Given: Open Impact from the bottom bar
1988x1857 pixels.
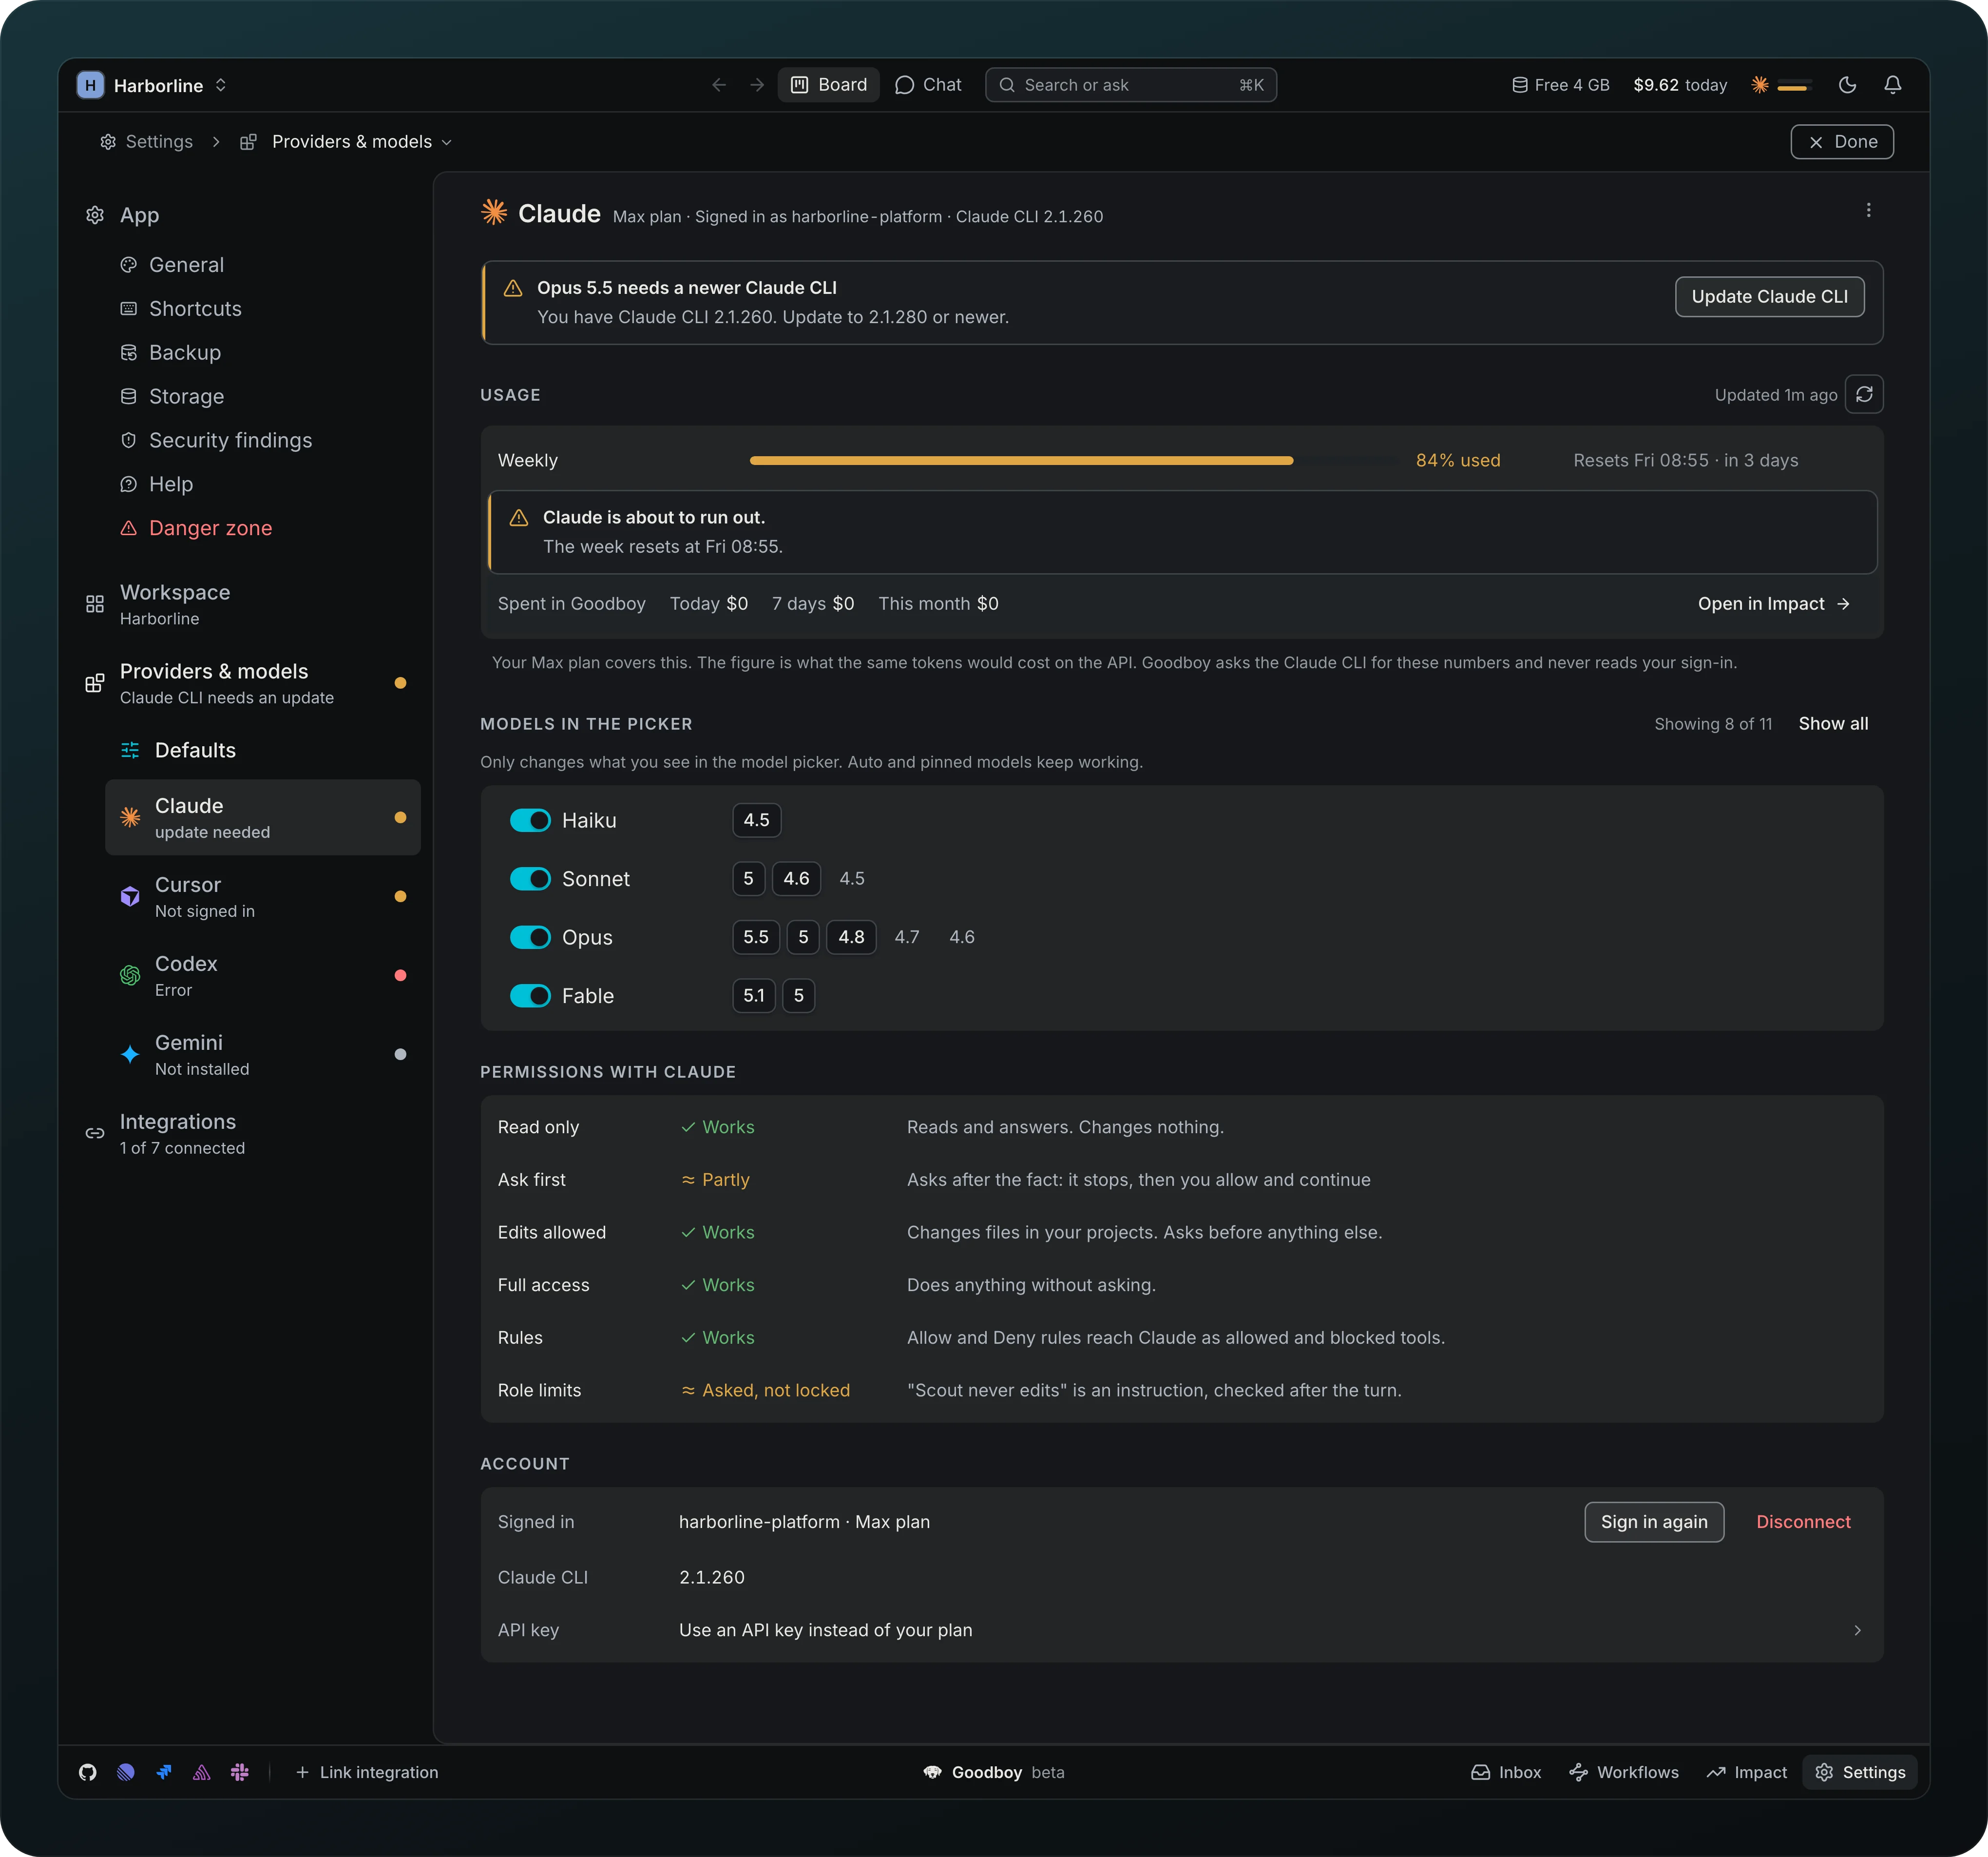Looking at the screenshot, I should [x=1746, y=1772].
